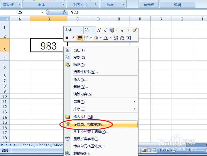
Task: Open the Name Box dropdown arrow
Action: pos(43,12)
